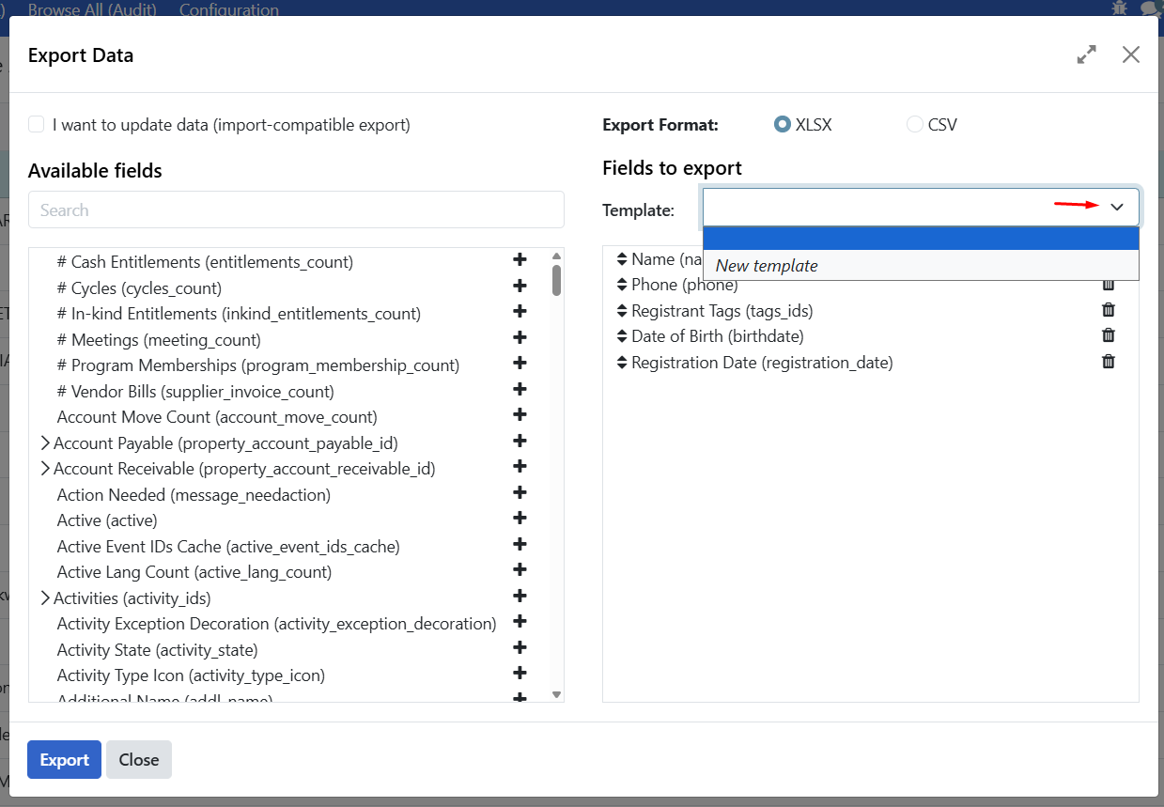Click the reorder handle beside Date of Birth
The width and height of the screenshot is (1164, 807).
622,335
